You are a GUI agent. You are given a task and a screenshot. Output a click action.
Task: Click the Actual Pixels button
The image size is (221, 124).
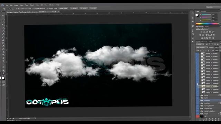[x=63, y=8]
